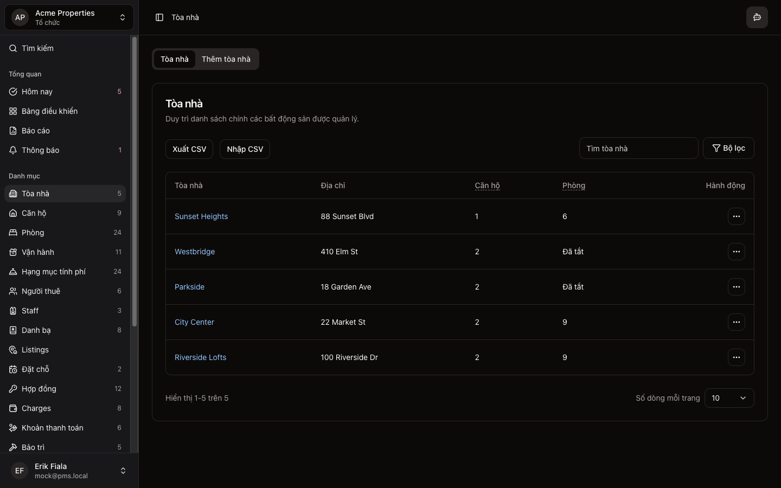Open the Bộ lọc filter options
Screen dimensions: 781x488
tap(728, 148)
